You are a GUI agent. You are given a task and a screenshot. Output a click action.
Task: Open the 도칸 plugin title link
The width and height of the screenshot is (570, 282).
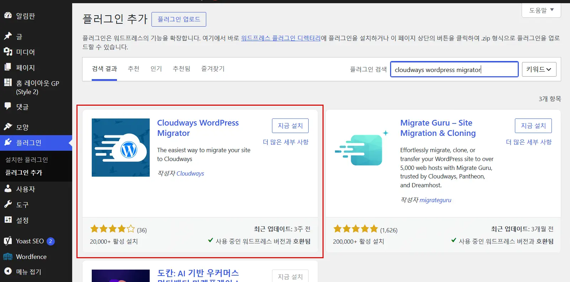(198, 275)
